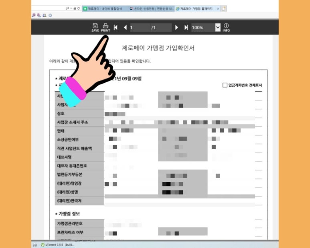Go to first page of document

115,28
